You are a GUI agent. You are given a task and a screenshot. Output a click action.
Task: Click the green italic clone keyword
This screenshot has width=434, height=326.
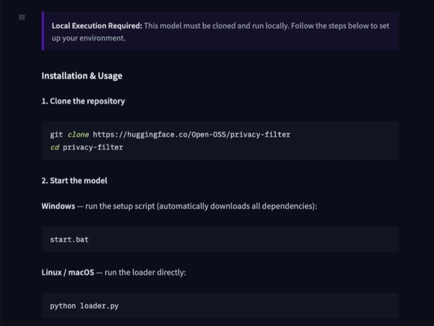click(79, 135)
